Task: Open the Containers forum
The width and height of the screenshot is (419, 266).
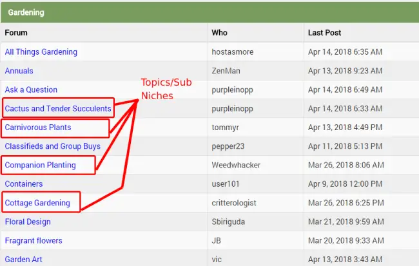Action: point(24,184)
